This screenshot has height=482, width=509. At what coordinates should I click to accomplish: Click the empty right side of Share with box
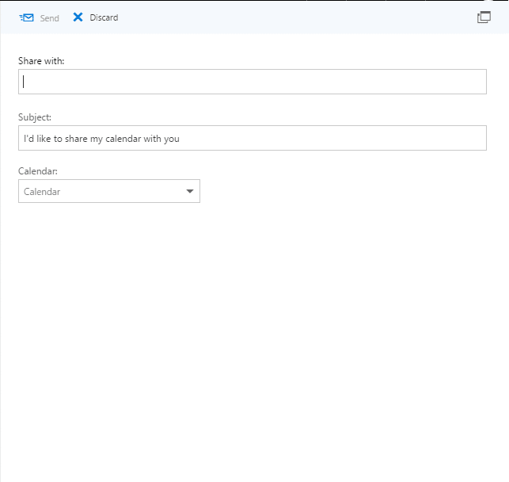click(x=389, y=82)
